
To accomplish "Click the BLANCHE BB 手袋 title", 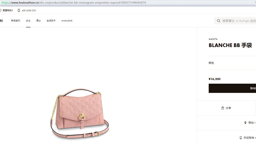I will tap(230, 45).
